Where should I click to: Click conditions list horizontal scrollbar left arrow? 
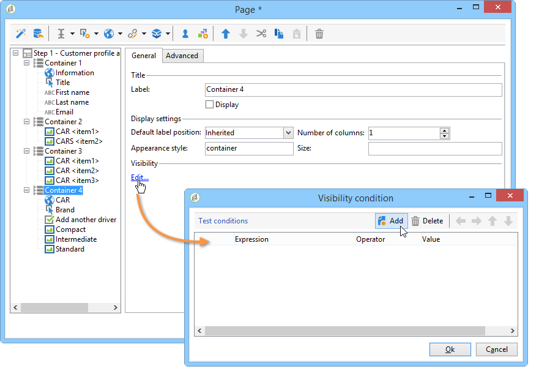pyautogui.click(x=199, y=331)
